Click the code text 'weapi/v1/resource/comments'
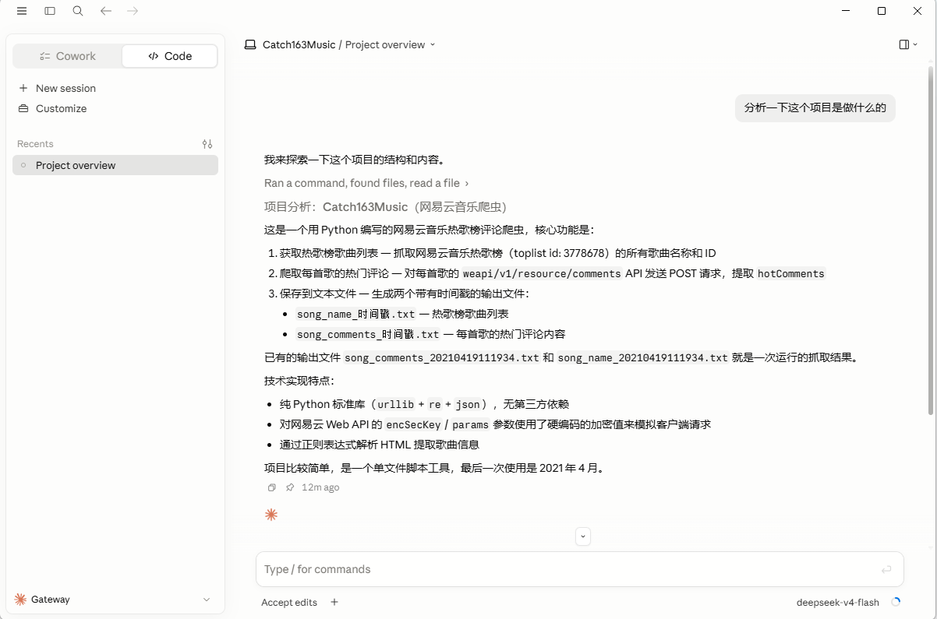Viewport: 937px width, 619px height. click(542, 274)
